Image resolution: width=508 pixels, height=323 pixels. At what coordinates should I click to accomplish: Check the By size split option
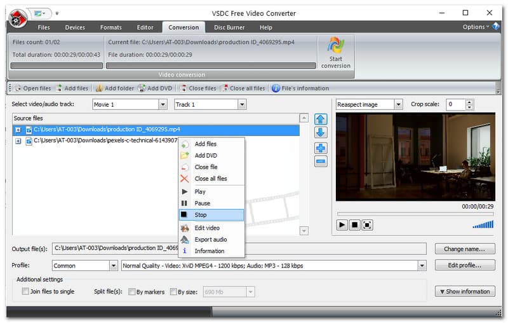pos(173,292)
